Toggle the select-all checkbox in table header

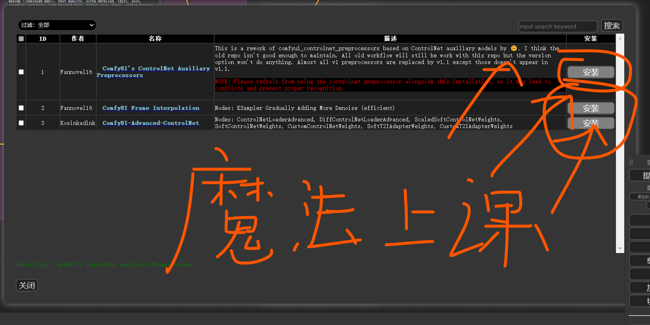pos(21,39)
